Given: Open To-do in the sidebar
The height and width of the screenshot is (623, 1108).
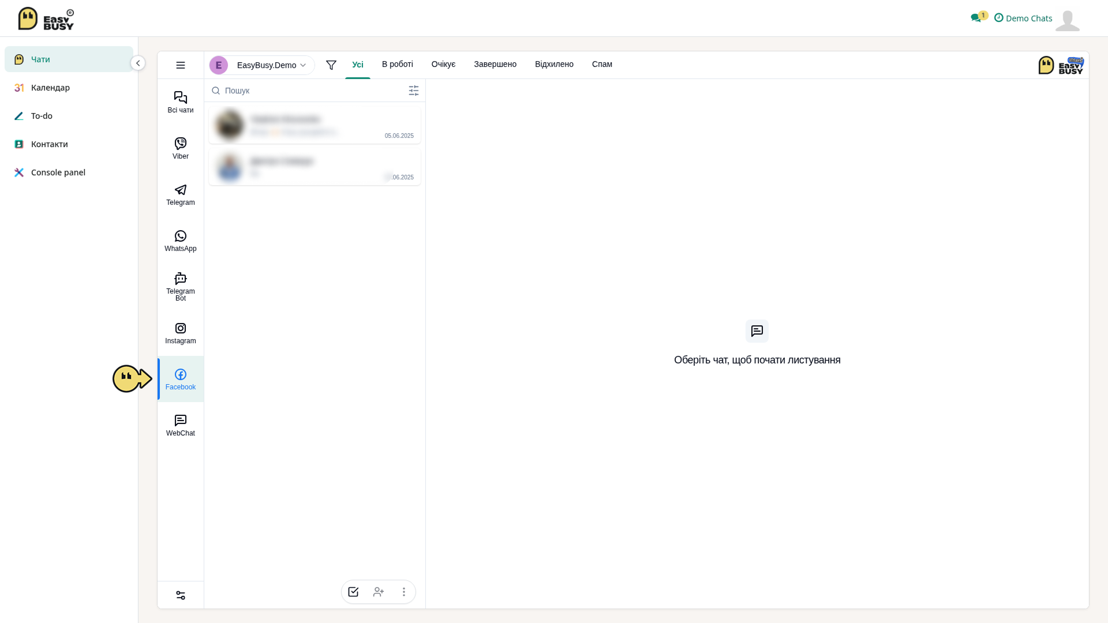Looking at the screenshot, I should tap(69, 116).
